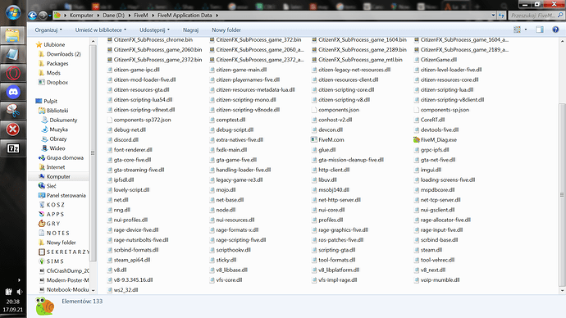Launch File Explorer from taskbar

pyautogui.click(x=12, y=35)
